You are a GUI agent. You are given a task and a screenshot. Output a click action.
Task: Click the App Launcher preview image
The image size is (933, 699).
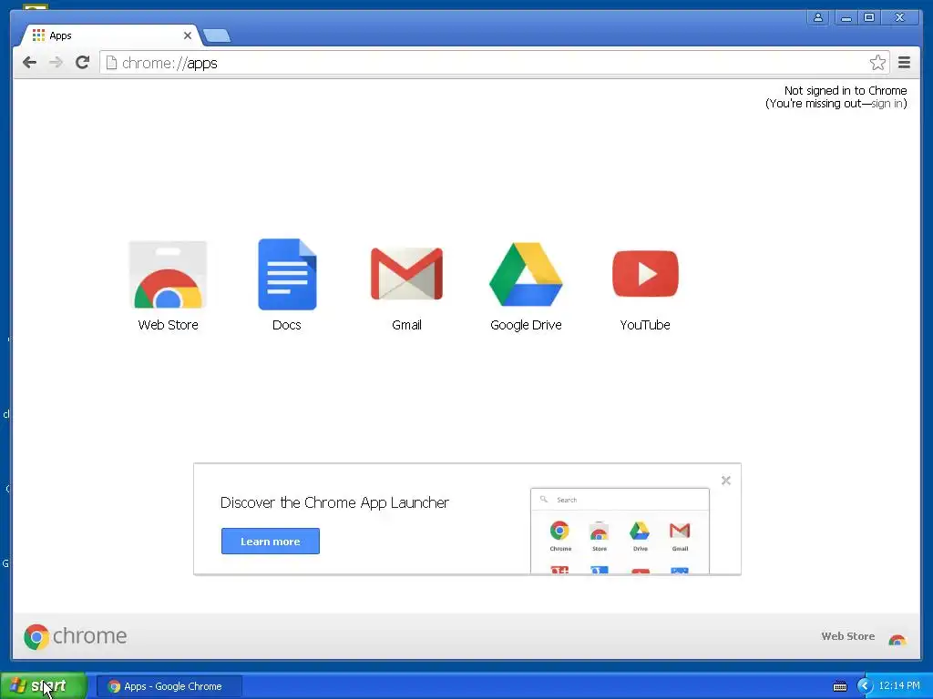[620, 531]
